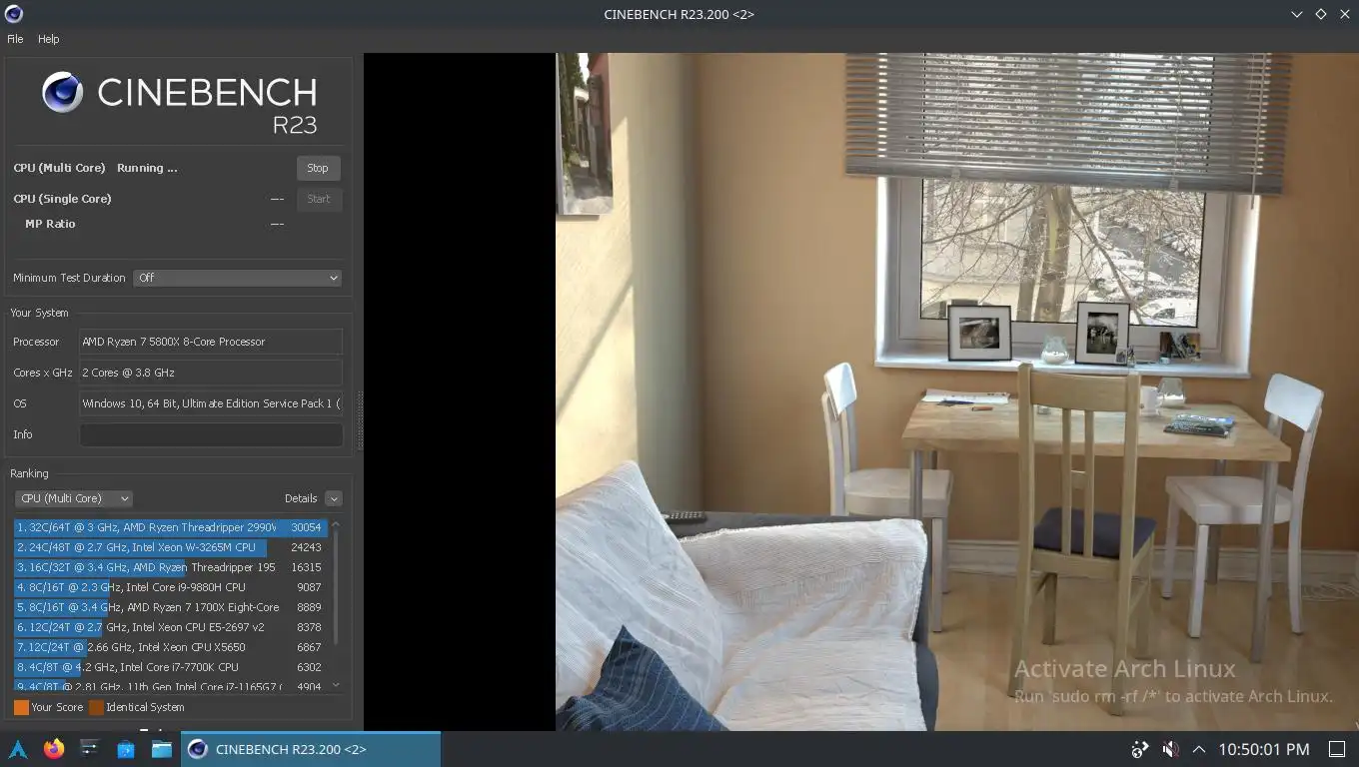Screen dimensions: 1359x767
Task: Expand the ranking Details arrow
Action: (334, 498)
